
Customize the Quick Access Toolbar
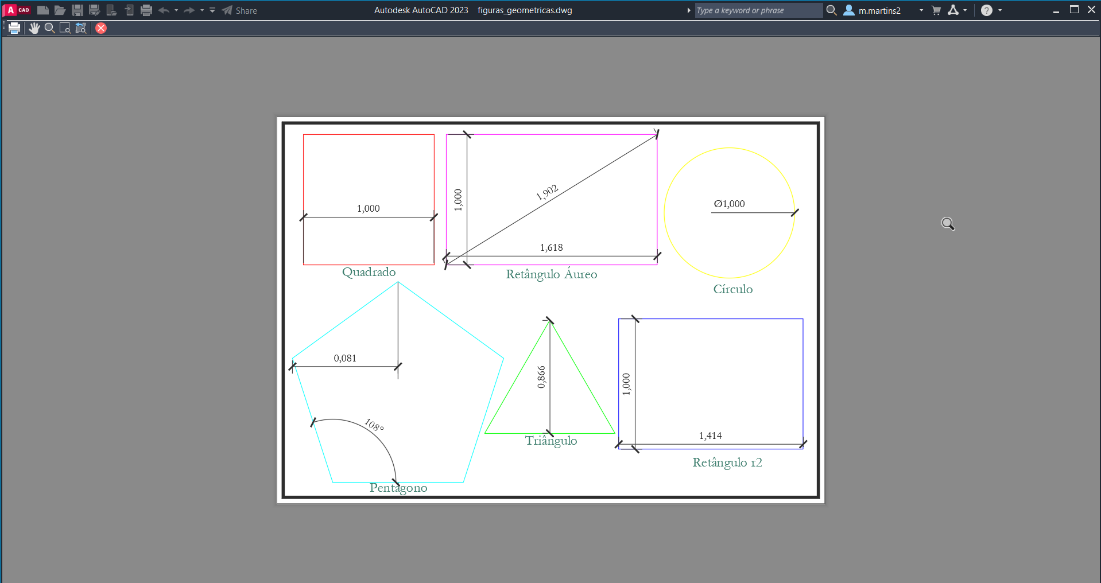pos(212,10)
